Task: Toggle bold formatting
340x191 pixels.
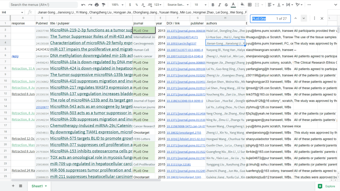Action: click(213, 5)
